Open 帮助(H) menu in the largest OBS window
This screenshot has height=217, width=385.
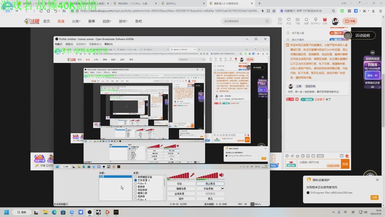tap(108, 44)
